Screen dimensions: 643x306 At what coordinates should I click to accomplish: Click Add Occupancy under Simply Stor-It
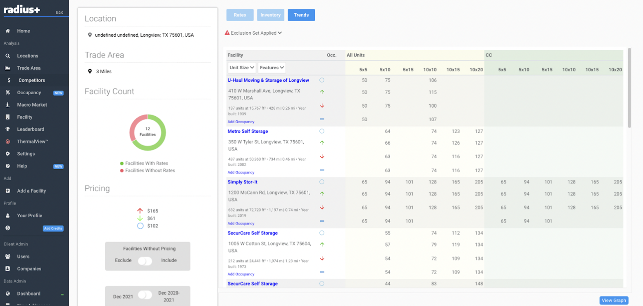click(241, 224)
